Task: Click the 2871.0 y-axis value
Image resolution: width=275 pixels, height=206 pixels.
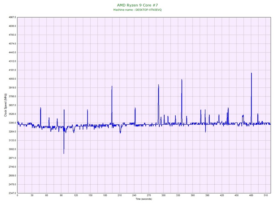Action: click(12, 158)
